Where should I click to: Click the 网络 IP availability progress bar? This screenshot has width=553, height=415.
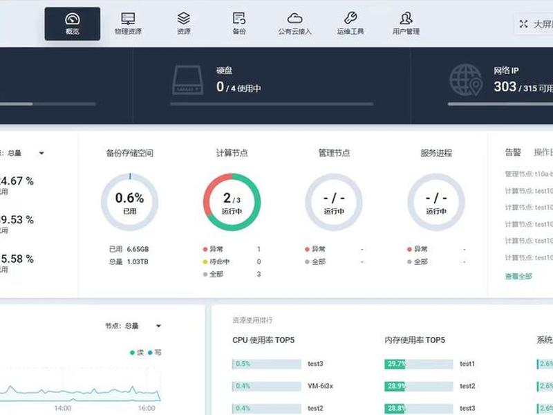pos(500,104)
